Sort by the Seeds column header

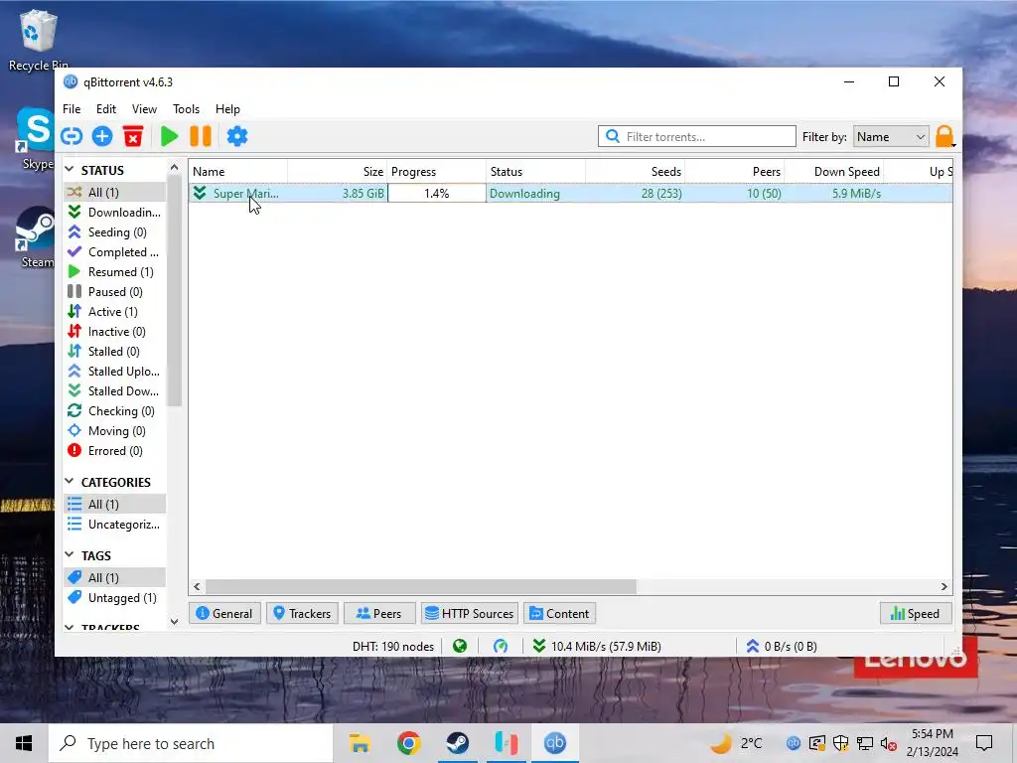[x=636, y=172]
